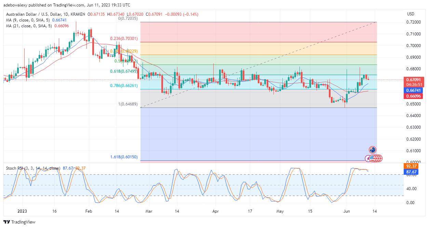
Task: Click the Jun label on time axis
Action: click(x=347, y=212)
